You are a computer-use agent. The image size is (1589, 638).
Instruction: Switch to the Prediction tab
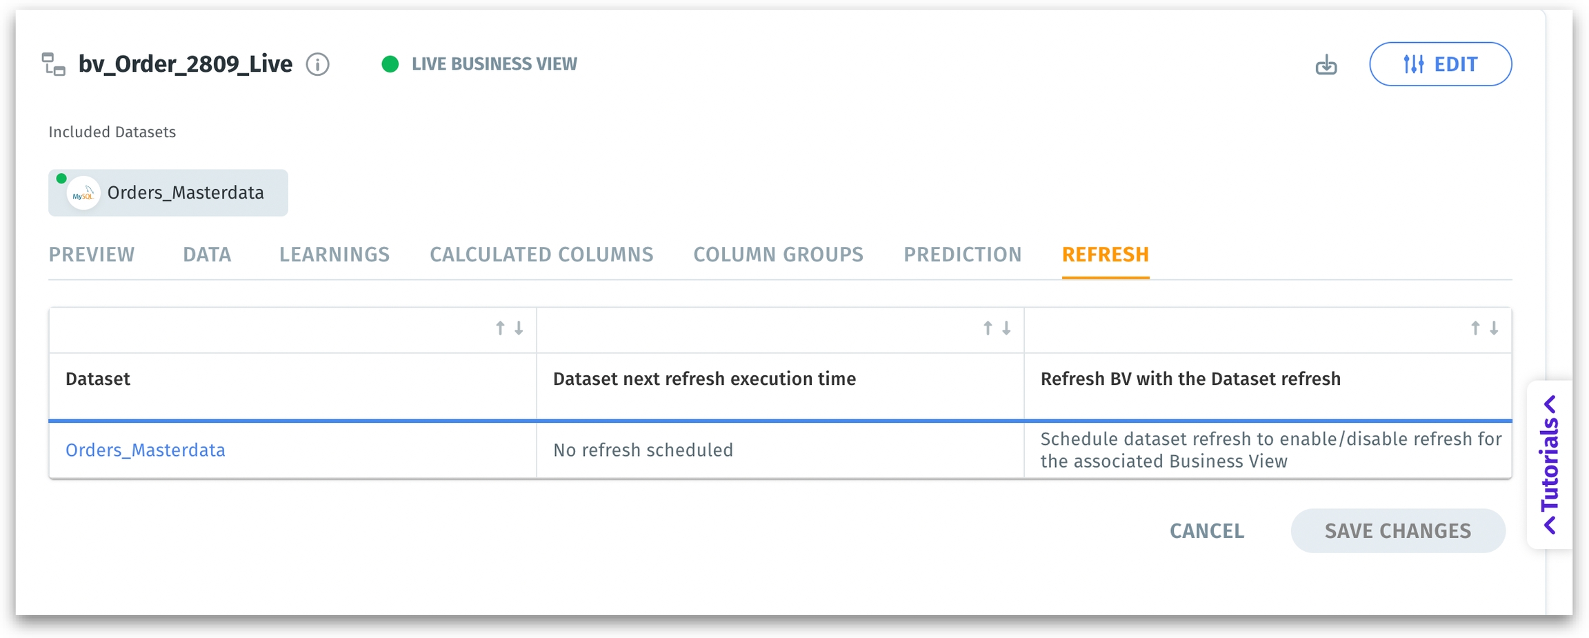click(962, 255)
